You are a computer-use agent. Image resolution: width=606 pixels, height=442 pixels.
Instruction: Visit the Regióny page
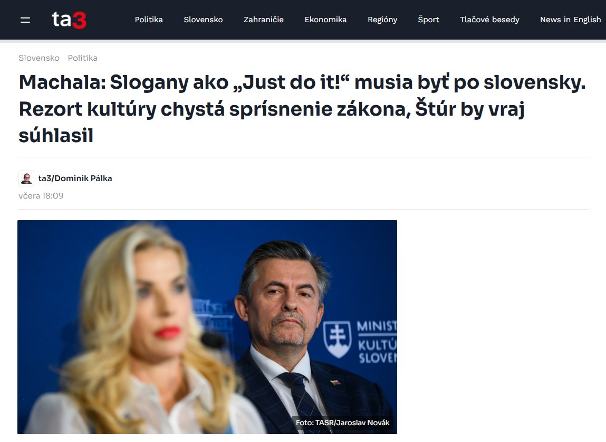click(382, 20)
